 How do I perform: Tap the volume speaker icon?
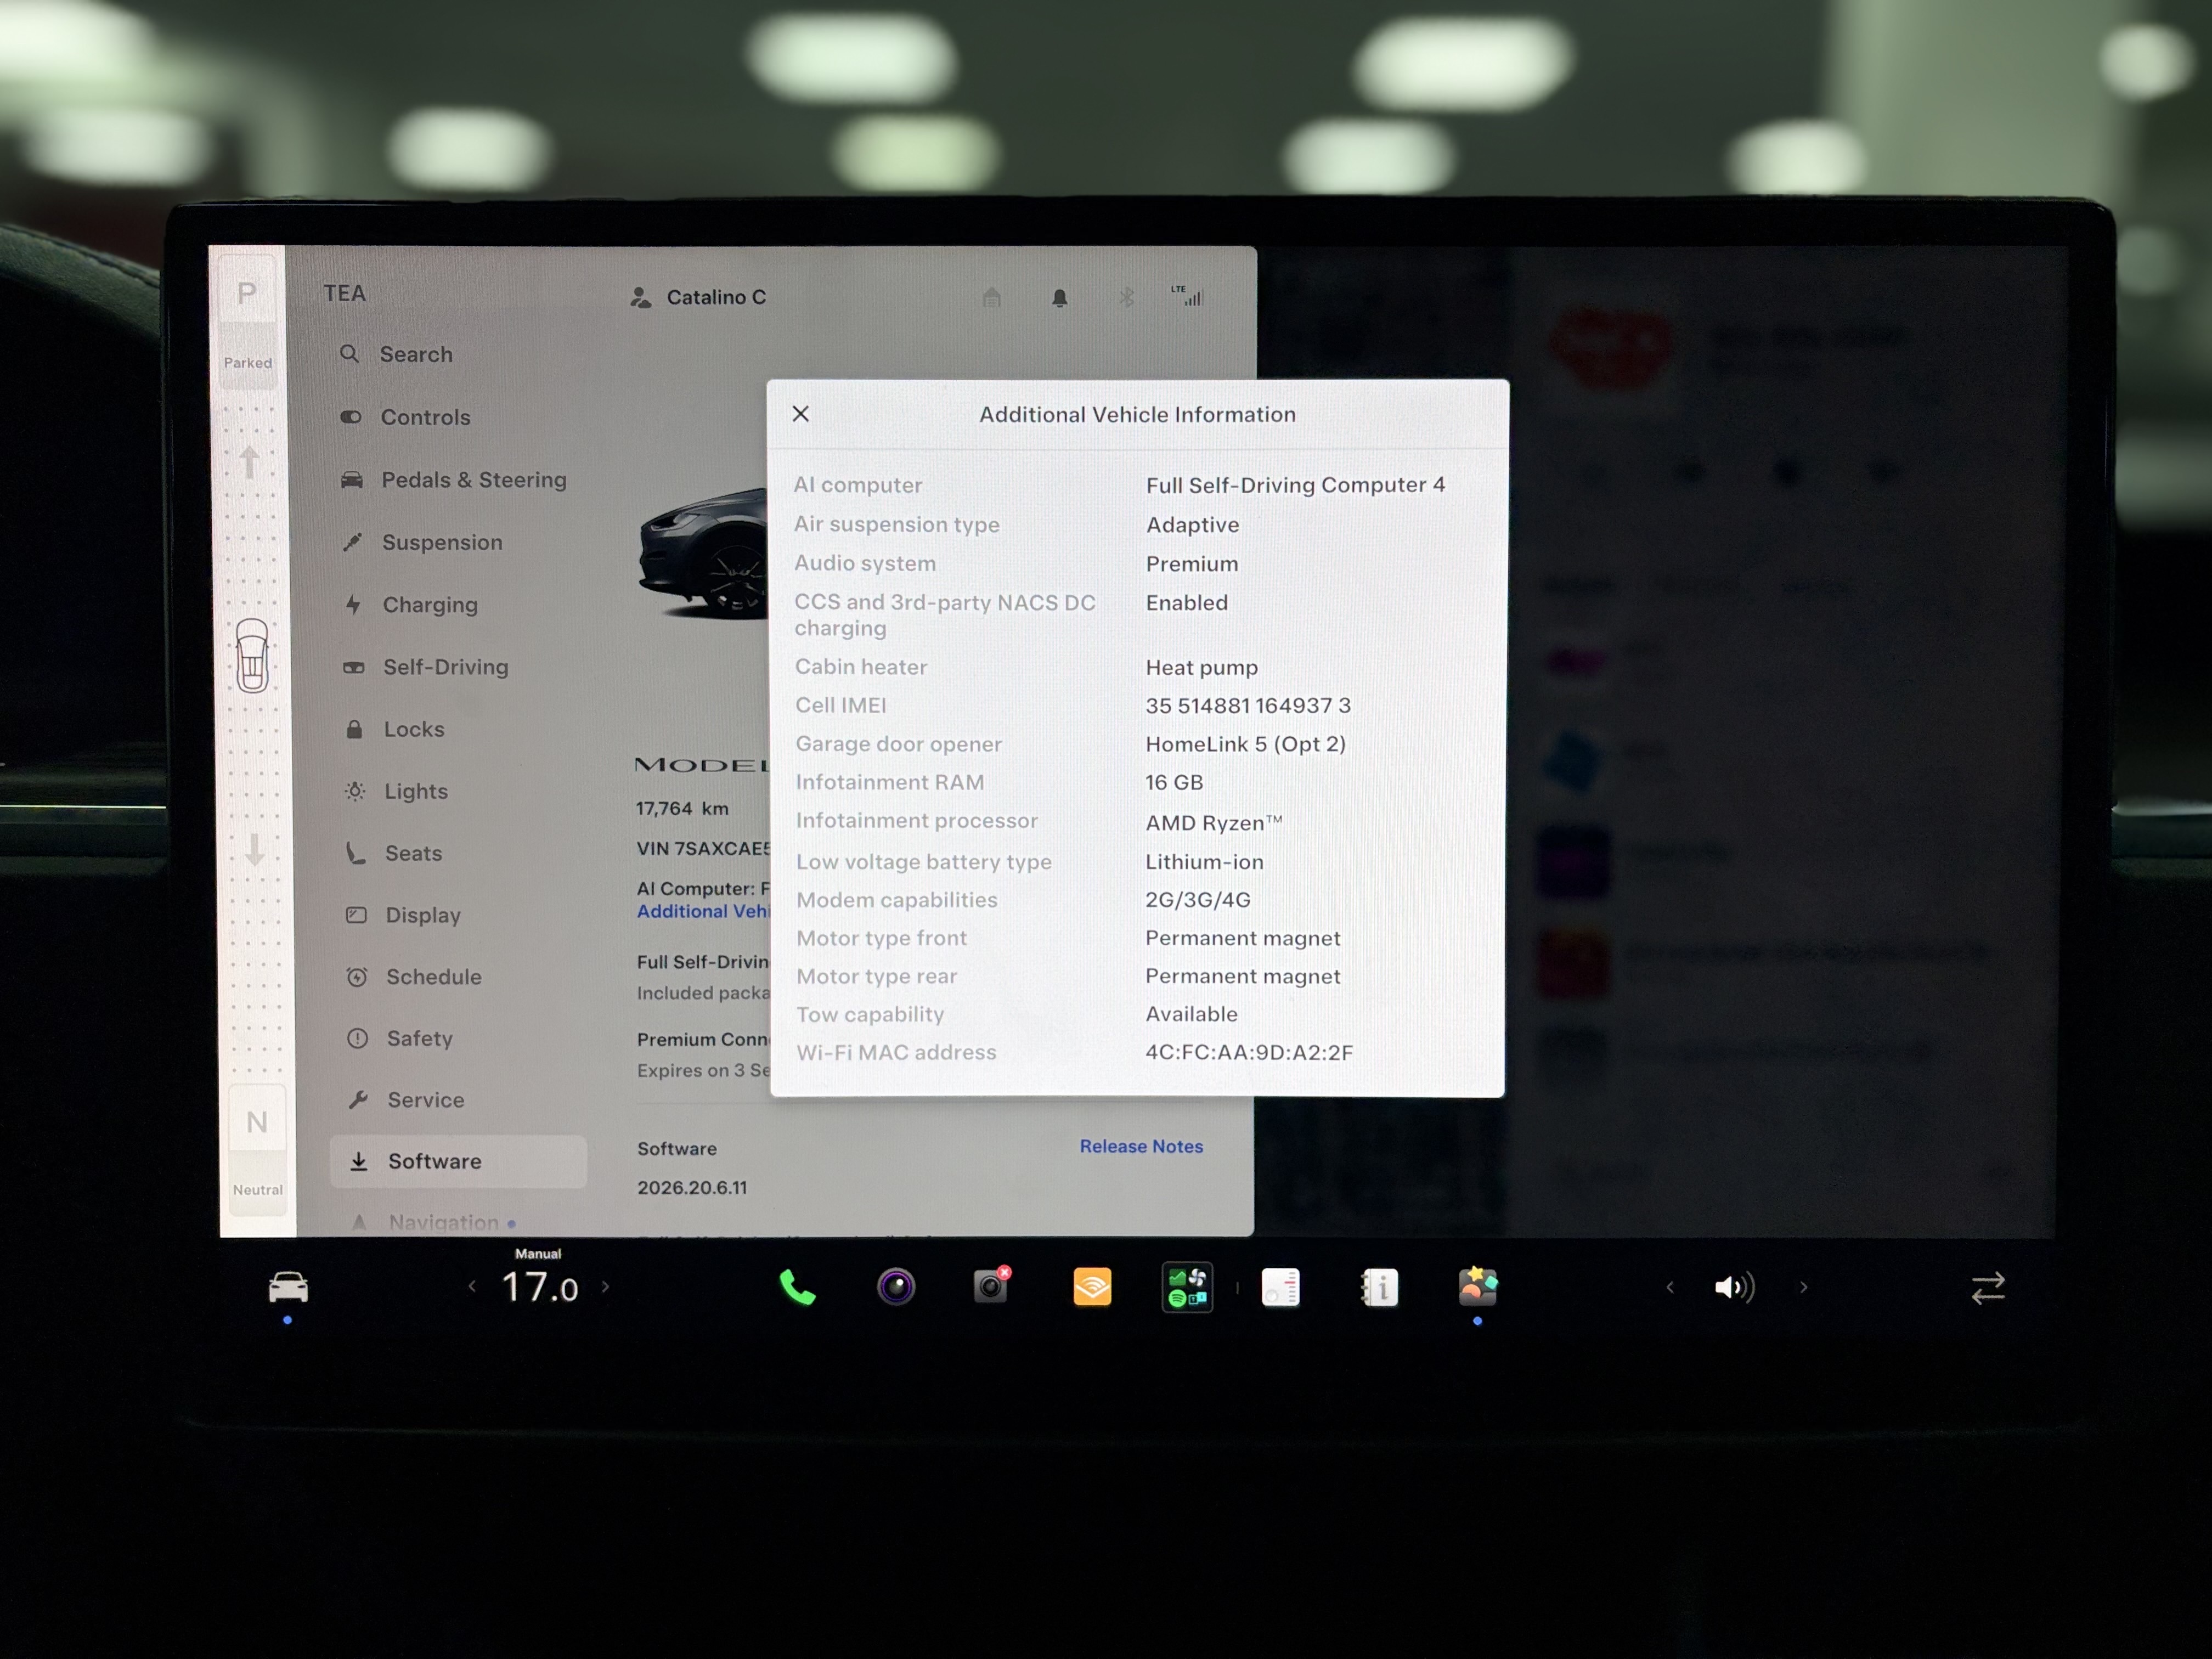point(1734,1287)
